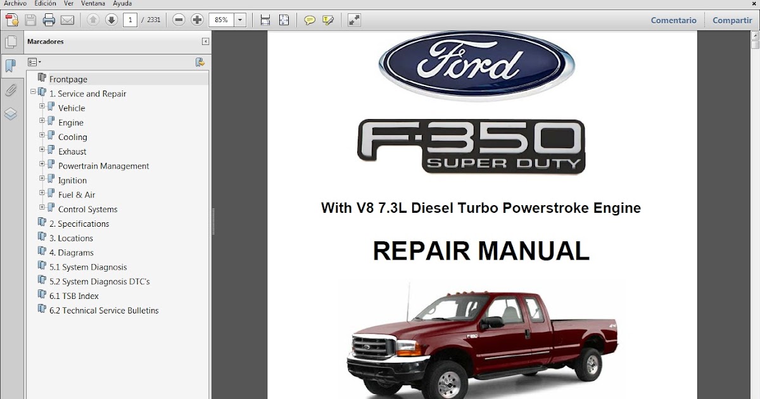Image resolution: width=760 pixels, height=399 pixels.
Task: Open the Archivo menu
Action: coord(15,4)
